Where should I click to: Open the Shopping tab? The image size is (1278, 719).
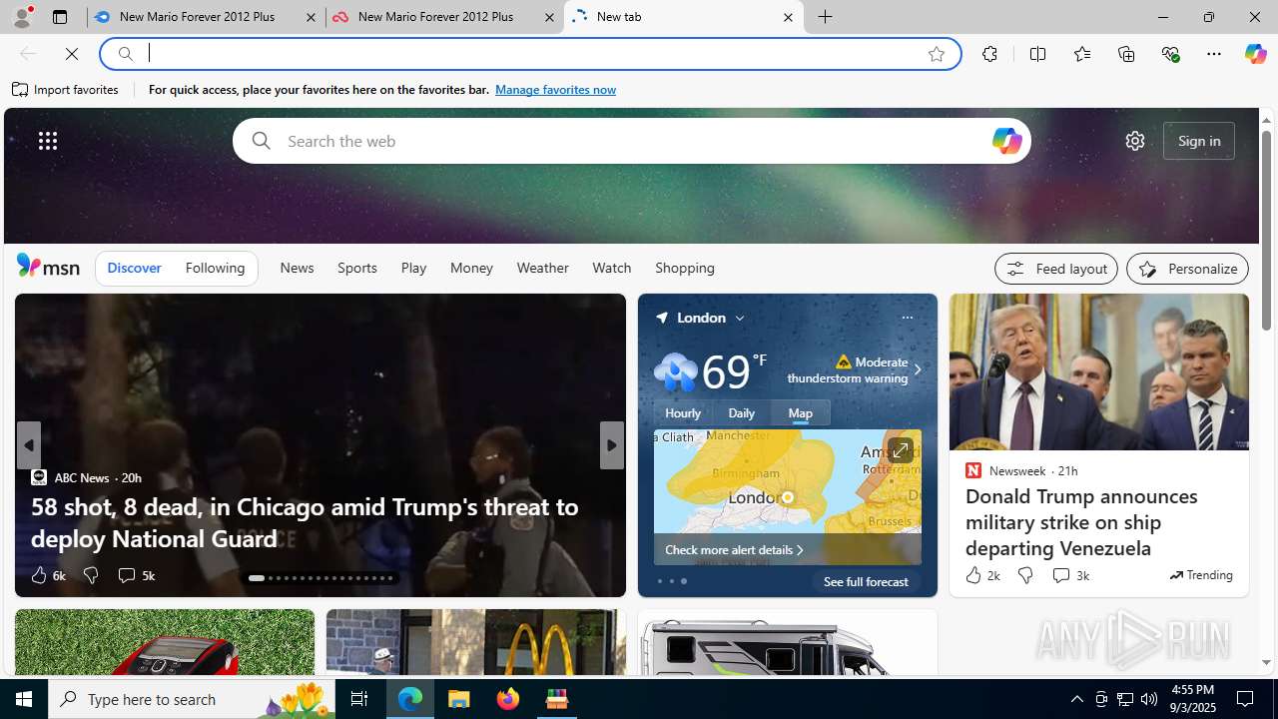685,268
